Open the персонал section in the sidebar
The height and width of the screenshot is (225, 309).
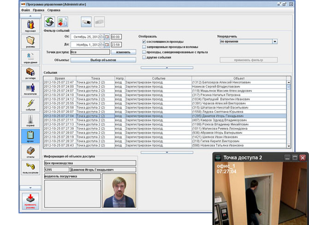[30, 26]
